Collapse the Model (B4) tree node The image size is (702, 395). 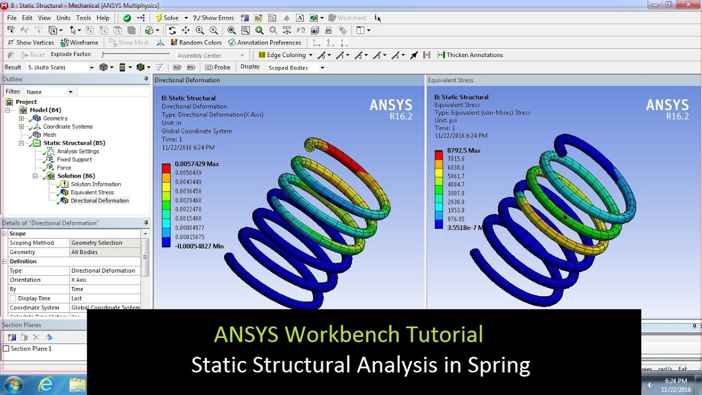click(x=8, y=110)
